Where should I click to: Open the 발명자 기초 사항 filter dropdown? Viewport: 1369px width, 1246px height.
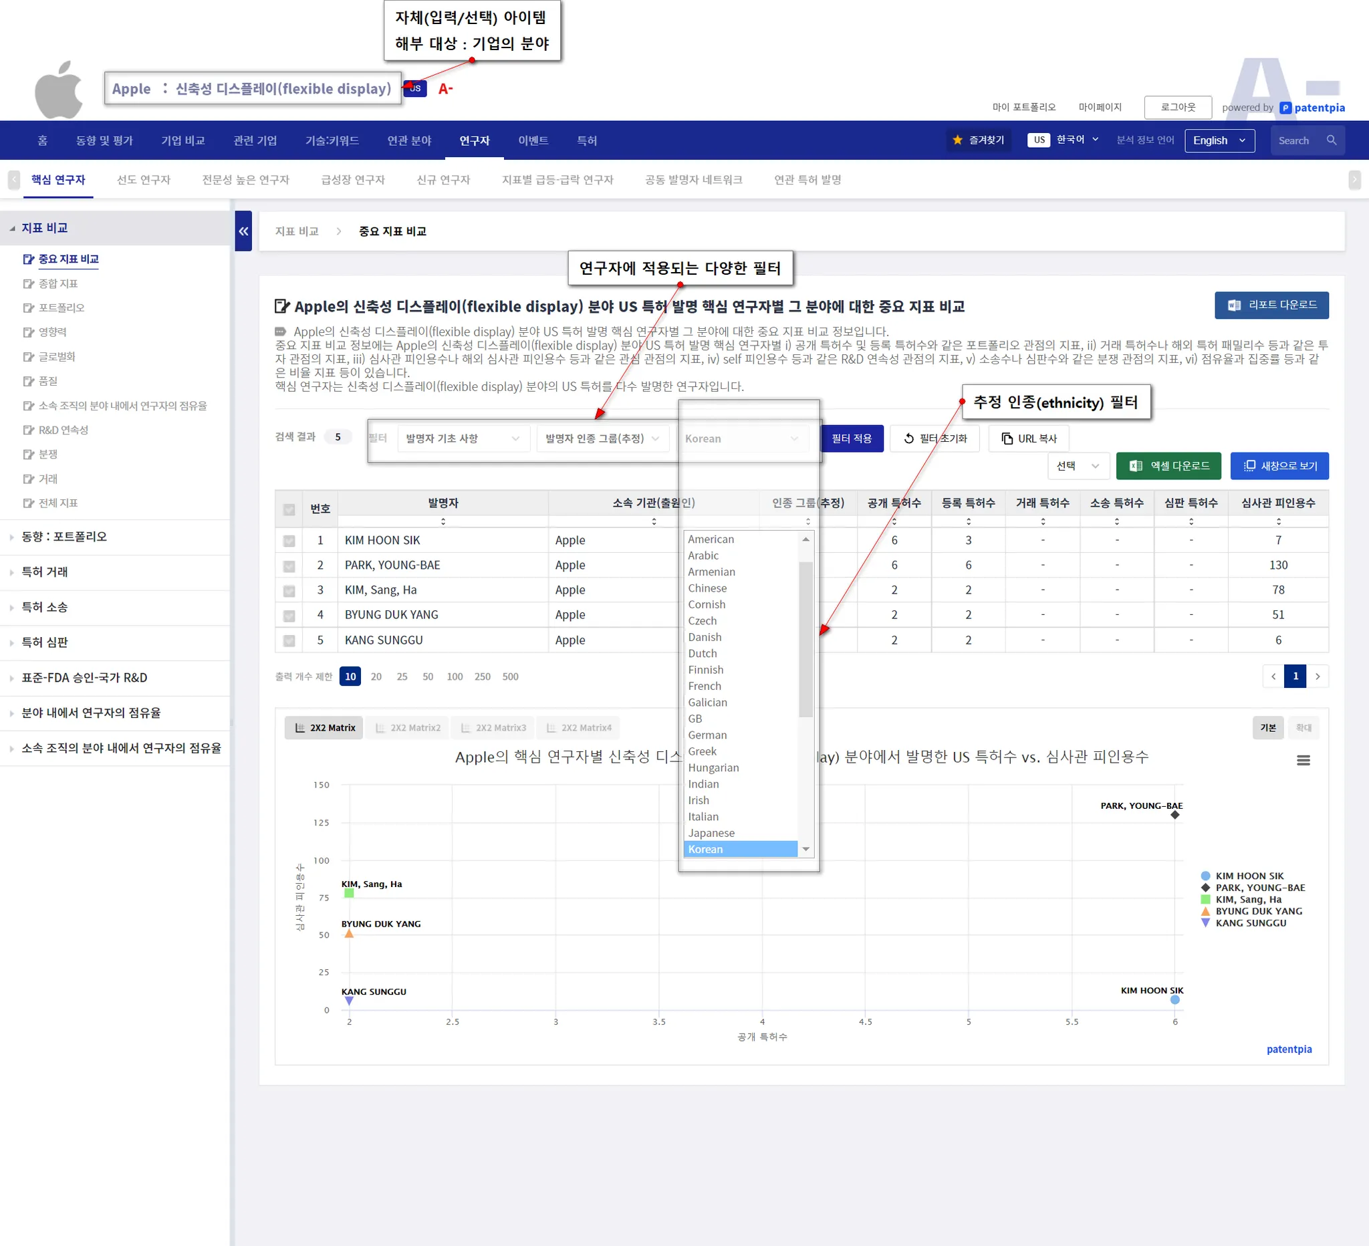pos(463,439)
